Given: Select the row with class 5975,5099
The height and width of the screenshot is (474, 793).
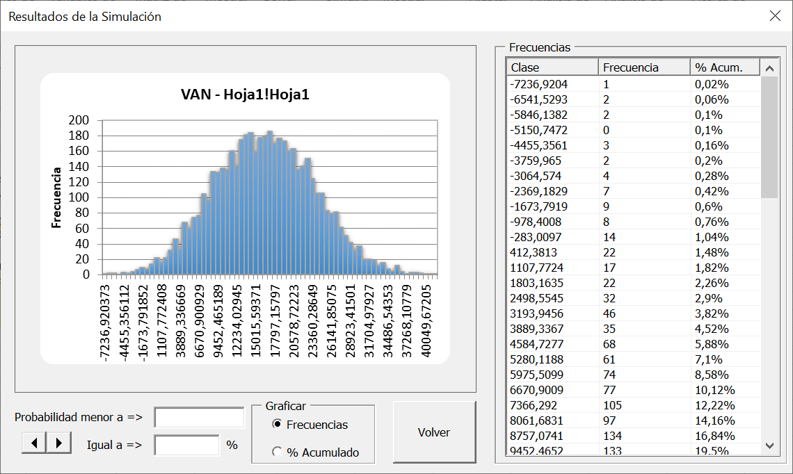Looking at the screenshot, I should click(x=634, y=375).
